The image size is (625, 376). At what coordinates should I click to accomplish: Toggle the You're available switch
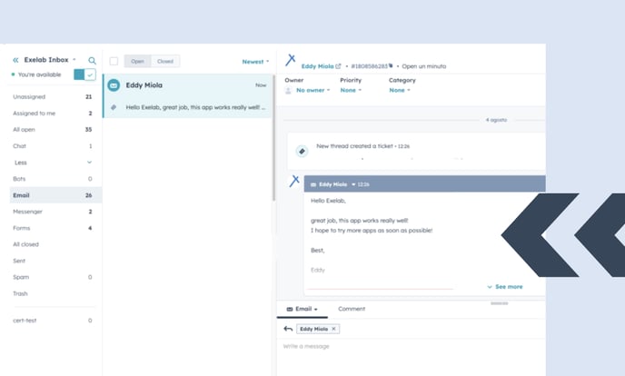[x=84, y=74]
